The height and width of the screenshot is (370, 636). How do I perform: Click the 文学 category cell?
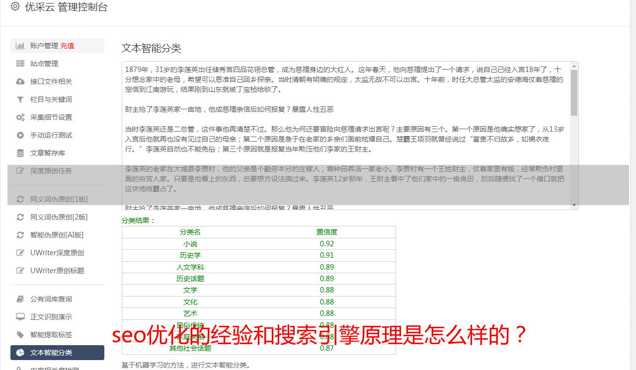coord(190,290)
